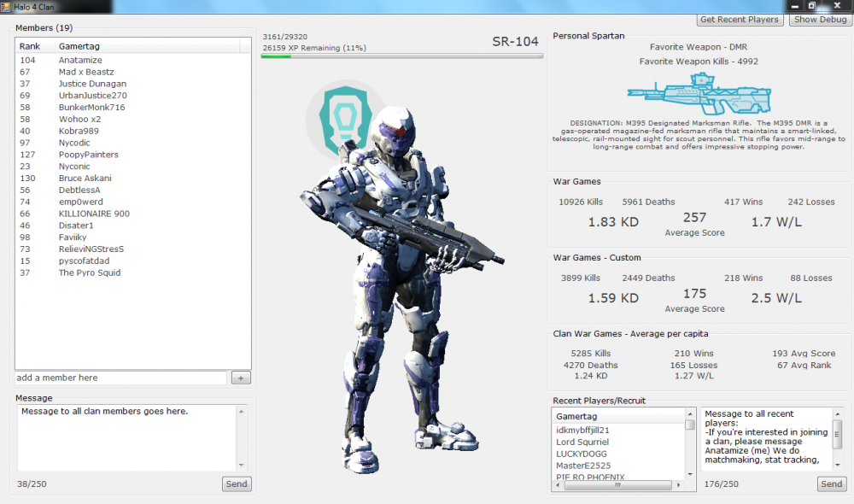Click Gamertag header in Recent Players list
The height and width of the screenshot is (504, 854).
(x=576, y=416)
